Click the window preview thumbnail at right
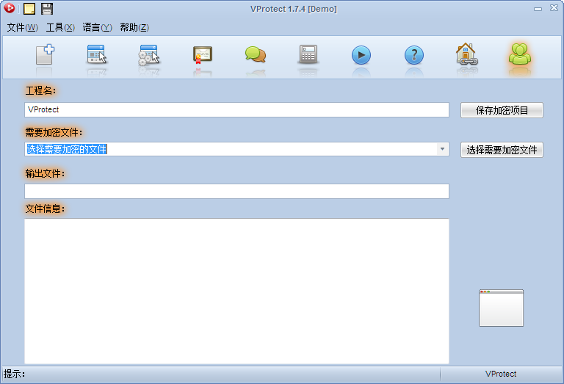Viewport: 564px width, 384px height. pyautogui.click(x=501, y=308)
